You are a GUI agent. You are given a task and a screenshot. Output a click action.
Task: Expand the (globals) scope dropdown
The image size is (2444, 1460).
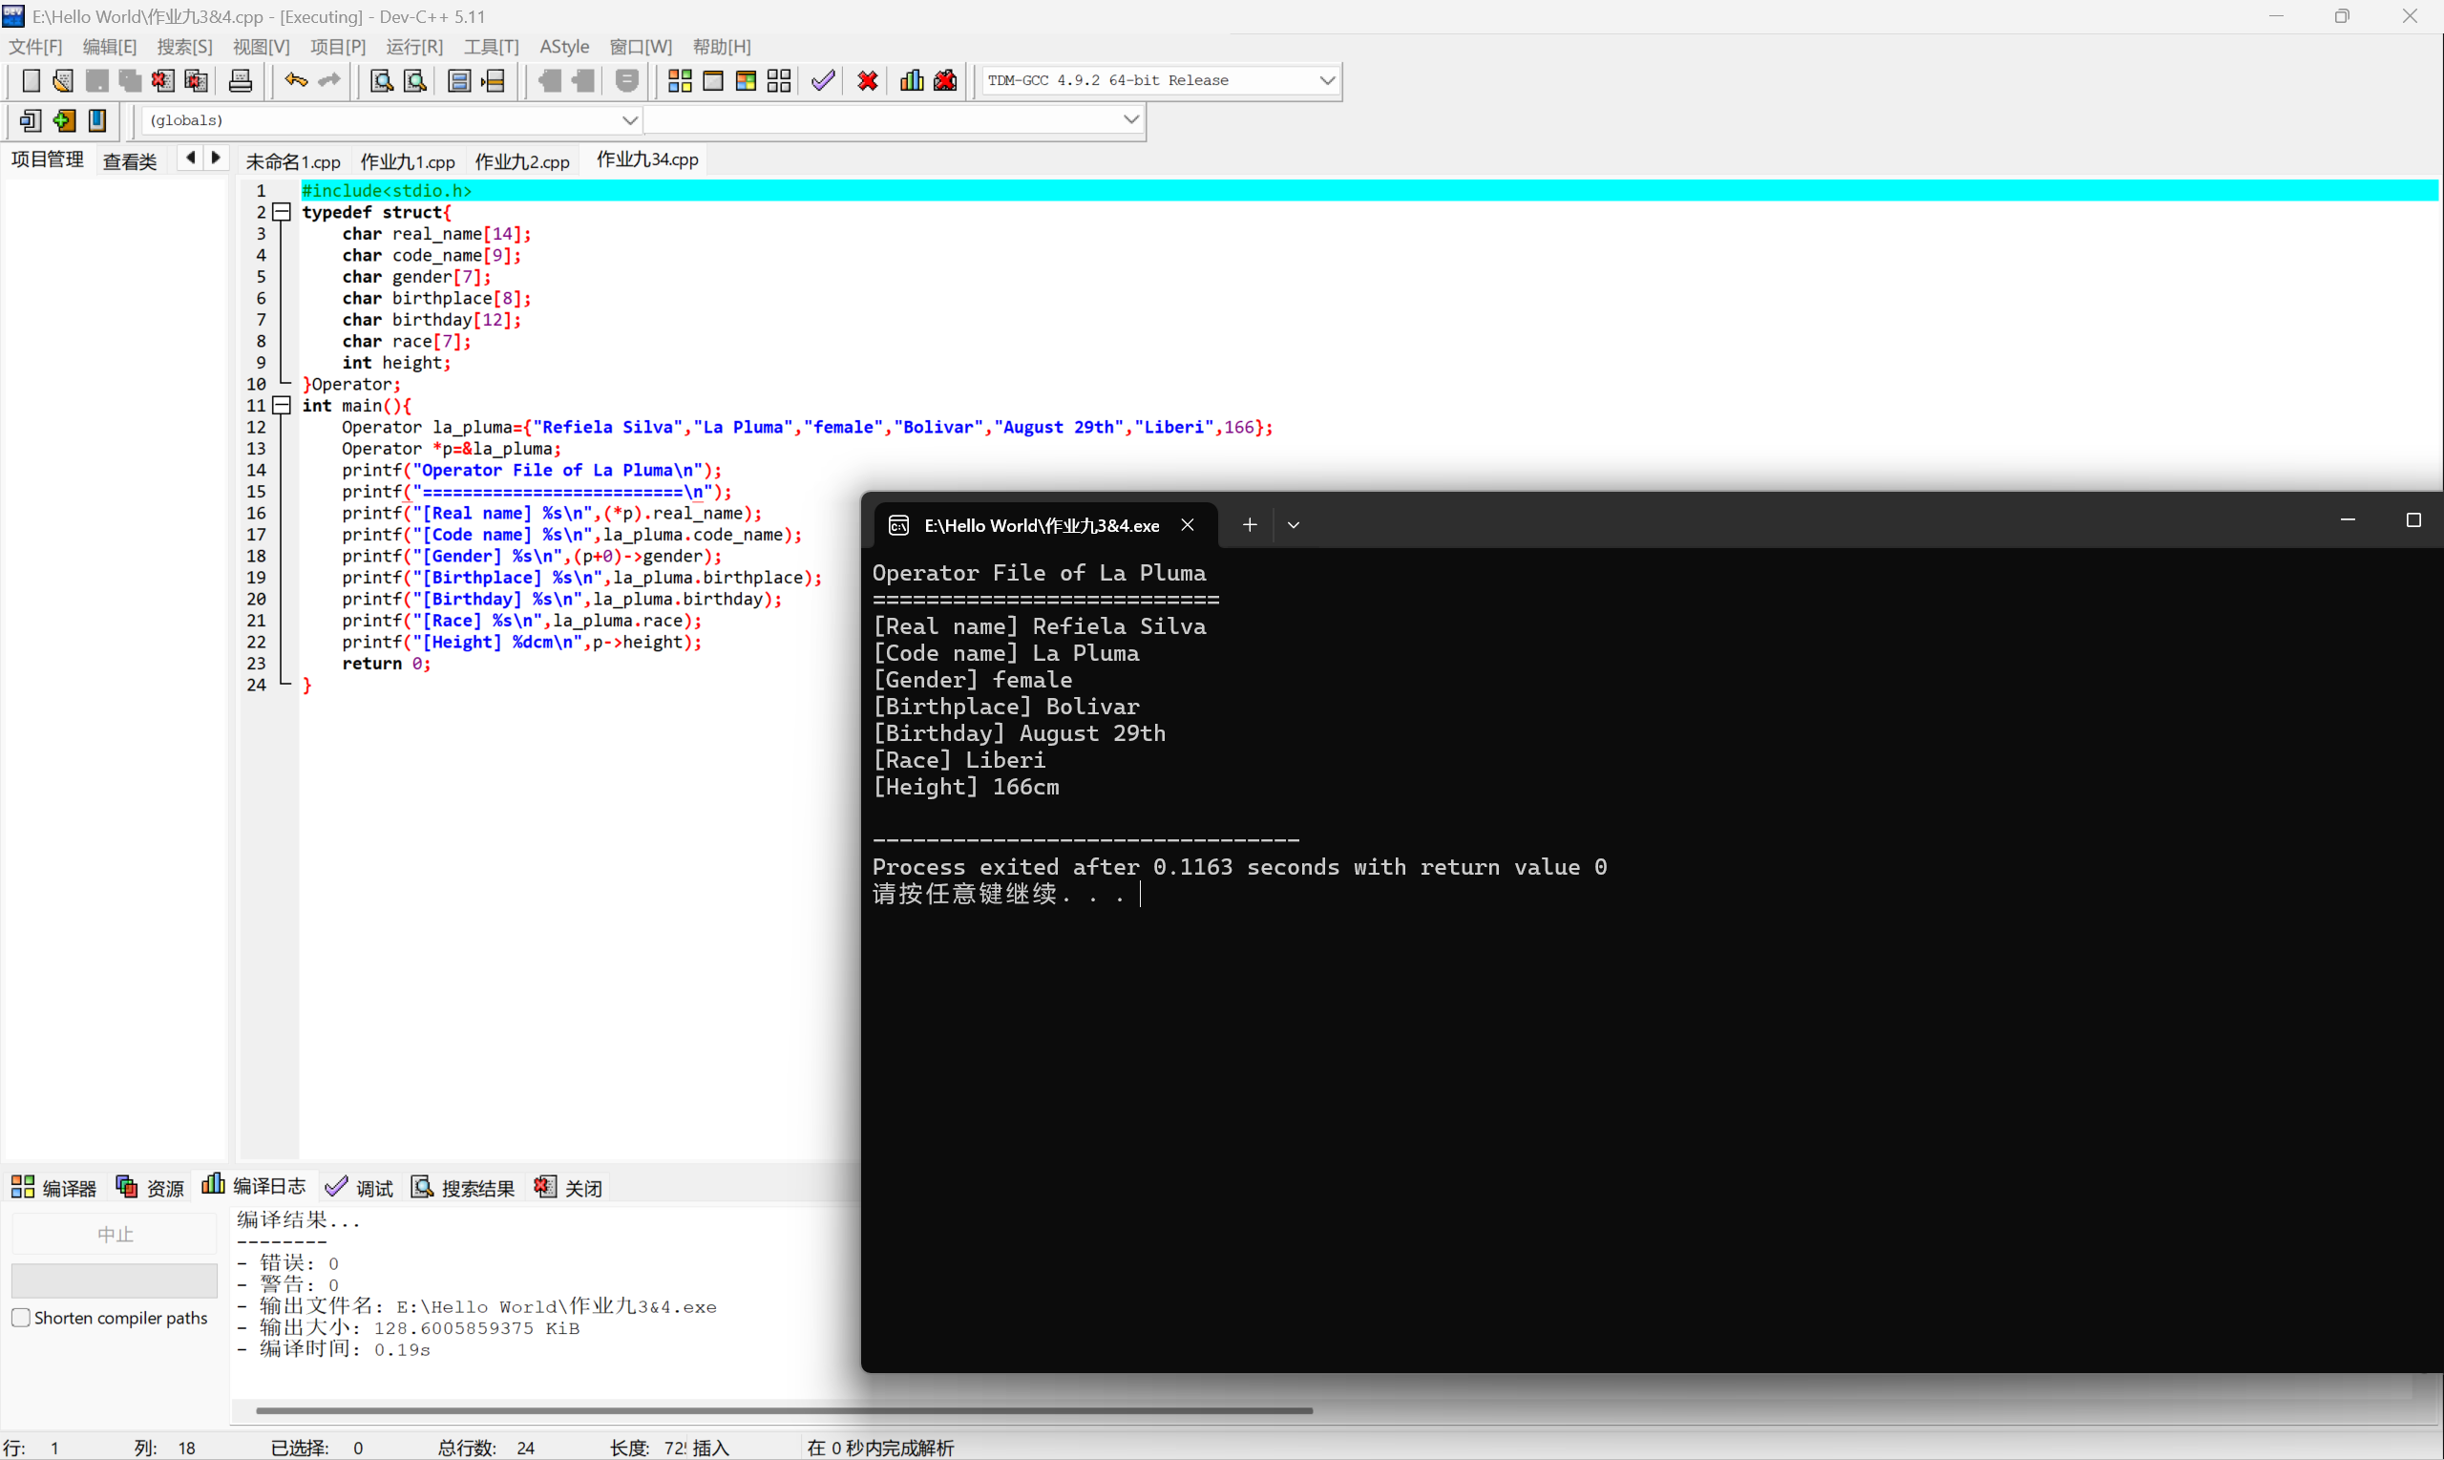(629, 120)
